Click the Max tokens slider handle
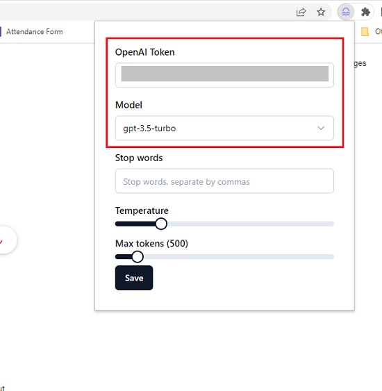Screen dimensions: 382x391 click(138, 256)
